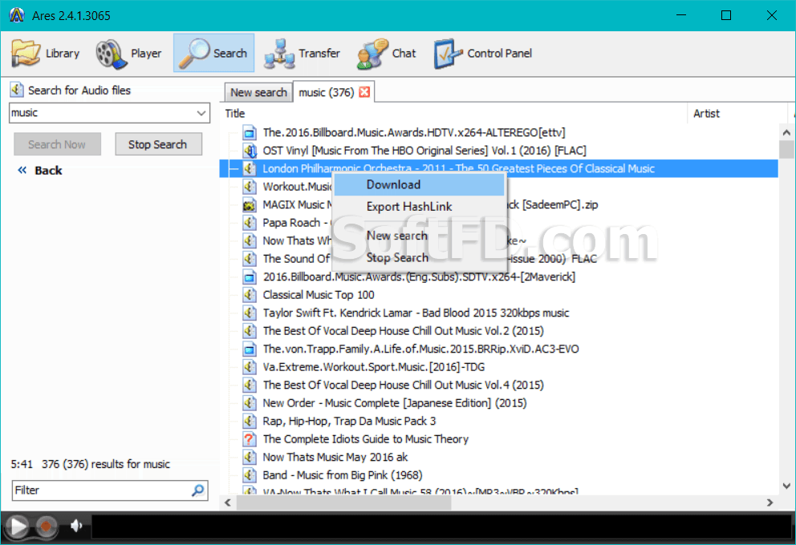Close the music (376) results tab
796x545 pixels.
click(364, 91)
